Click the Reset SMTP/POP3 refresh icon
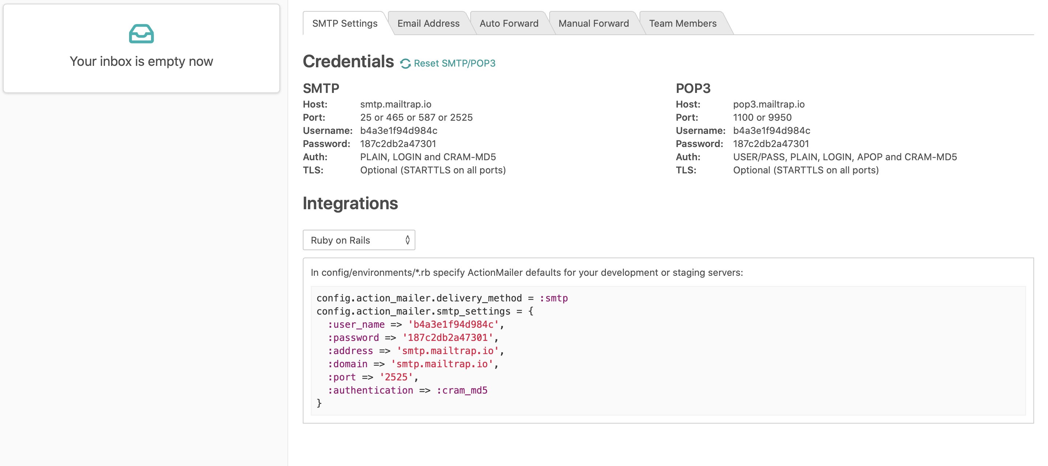Viewport: 1048px width, 466px height. (405, 64)
